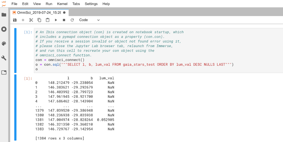Collapse output using the blue bar beside results
The height and width of the screenshot is (142, 283).
click(x=16, y=107)
